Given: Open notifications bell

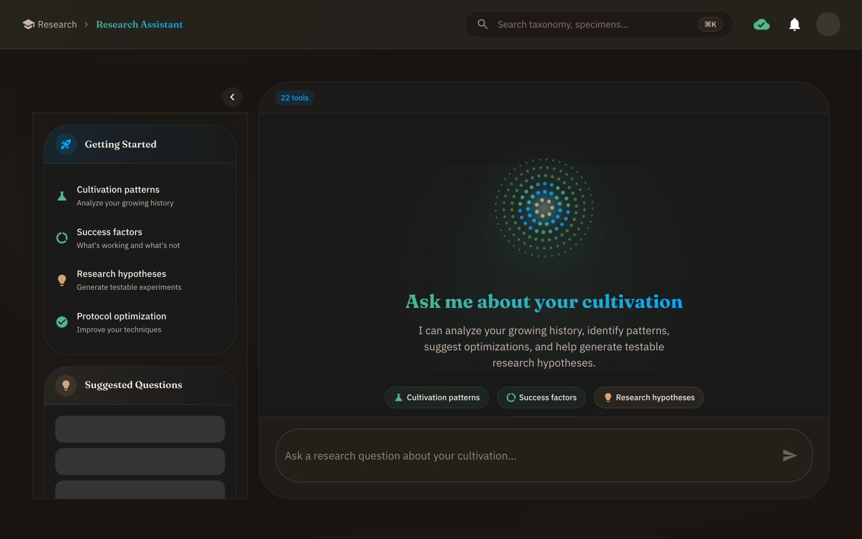Looking at the screenshot, I should click(794, 24).
